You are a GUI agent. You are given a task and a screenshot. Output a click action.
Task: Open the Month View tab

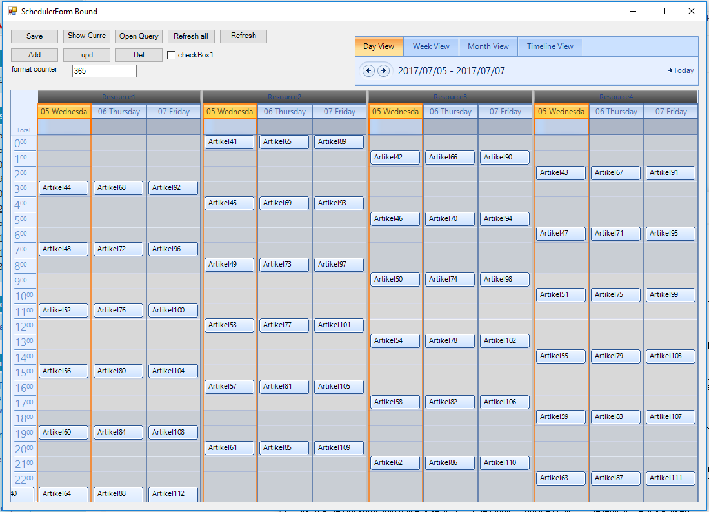coord(488,46)
